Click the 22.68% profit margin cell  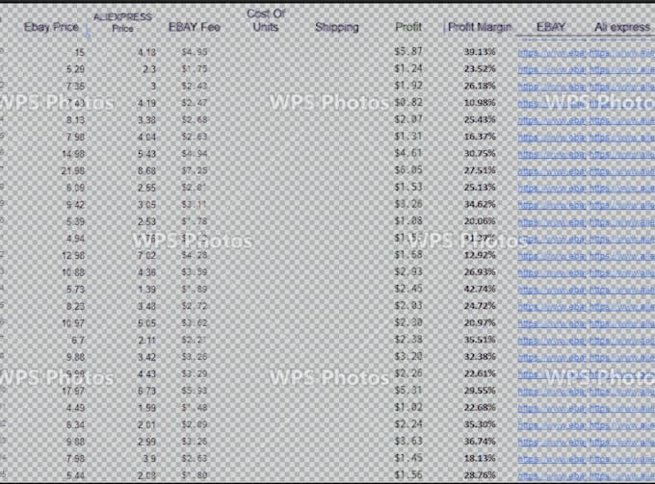click(480, 407)
